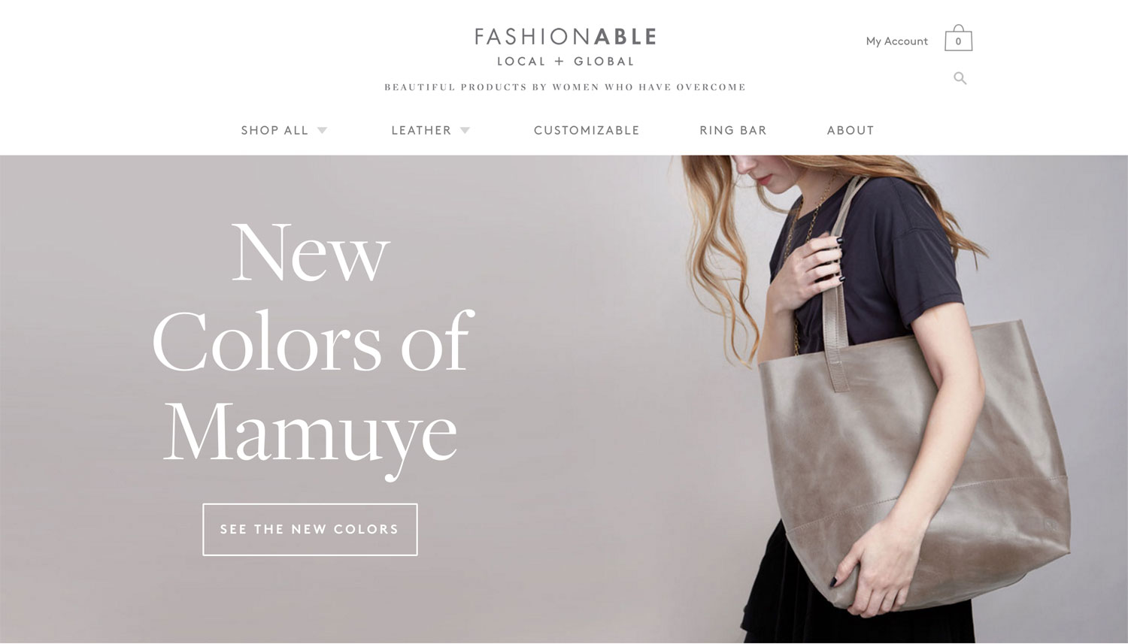Image resolution: width=1128 pixels, height=644 pixels.
Task: Open the RING BAR navigation item
Action: click(733, 131)
